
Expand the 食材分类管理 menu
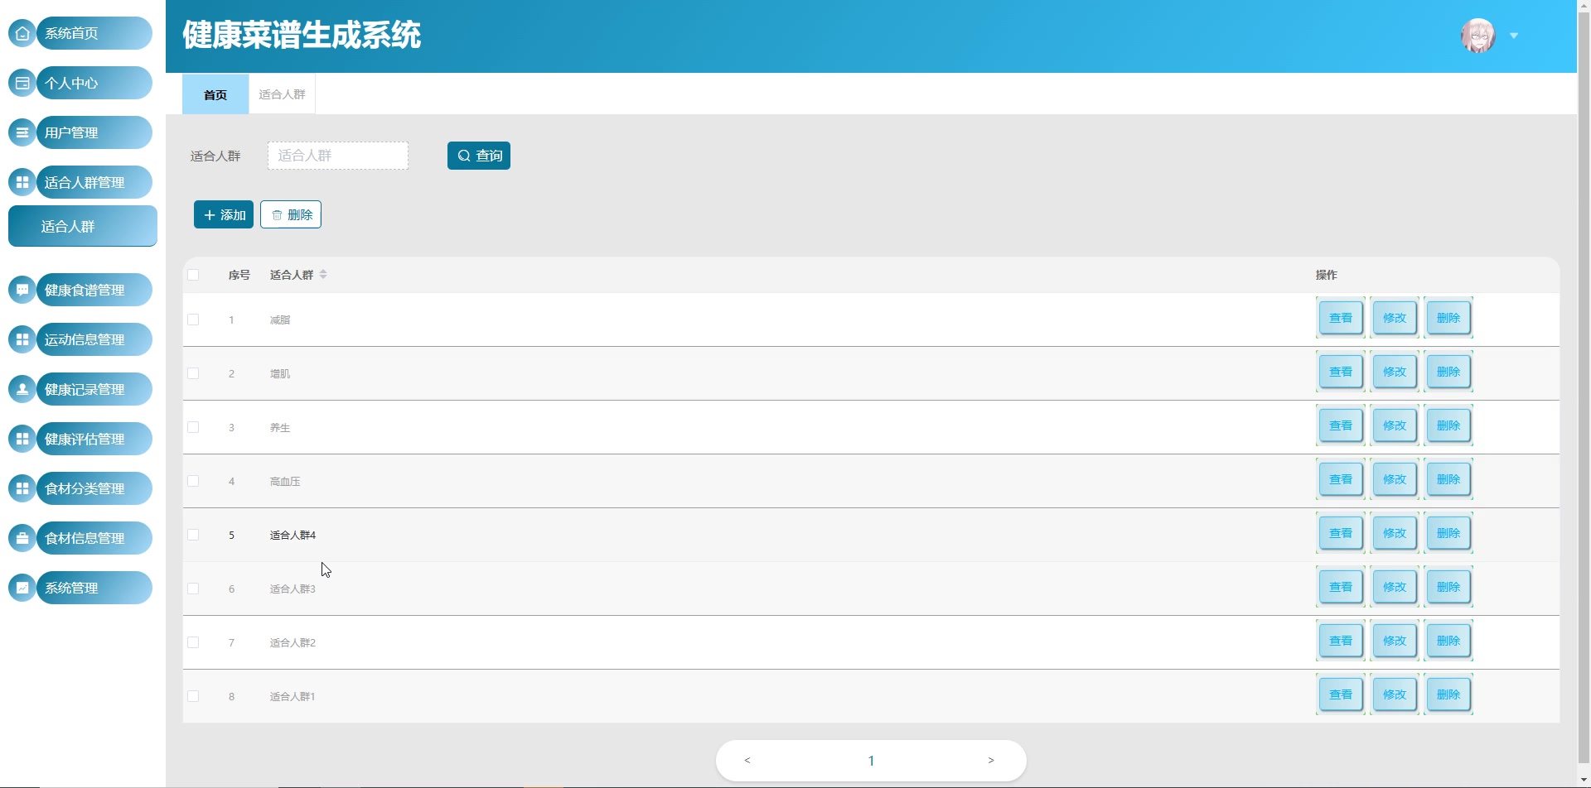click(x=94, y=488)
